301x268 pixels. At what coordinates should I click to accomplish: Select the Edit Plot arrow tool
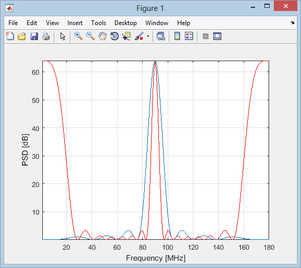[63, 36]
